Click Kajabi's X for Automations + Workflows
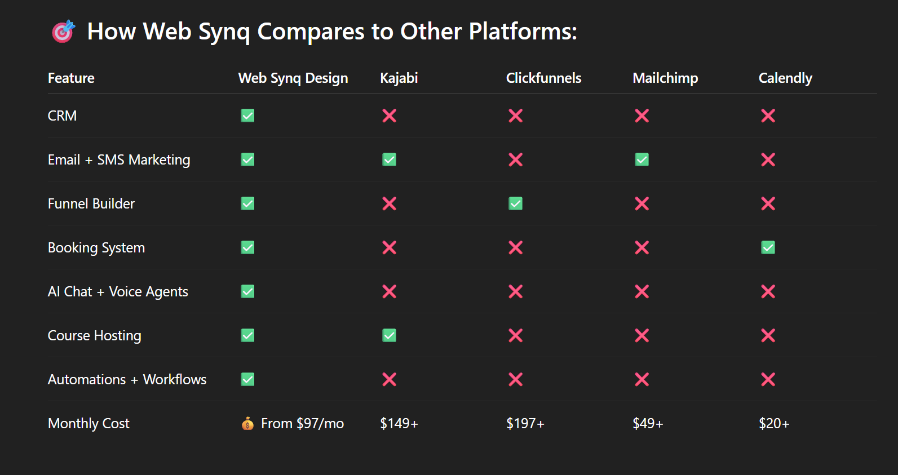The width and height of the screenshot is (898, 475). [x=390, y=379]
